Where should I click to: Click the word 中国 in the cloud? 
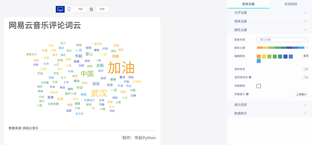(x=87, y=74)
